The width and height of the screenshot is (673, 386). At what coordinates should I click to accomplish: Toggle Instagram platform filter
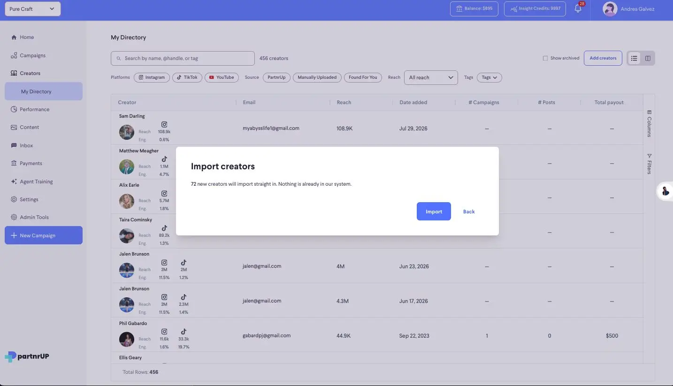(x=152, y=77)
